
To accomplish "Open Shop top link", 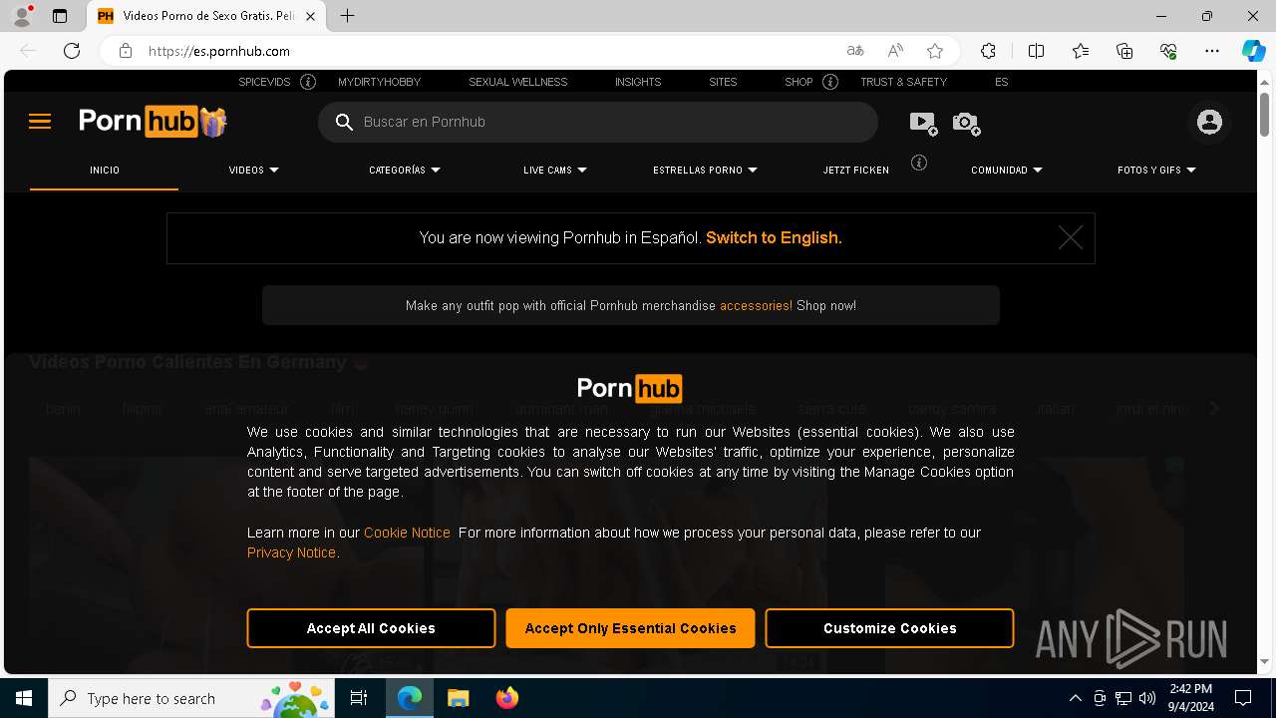I will [798, 82].
